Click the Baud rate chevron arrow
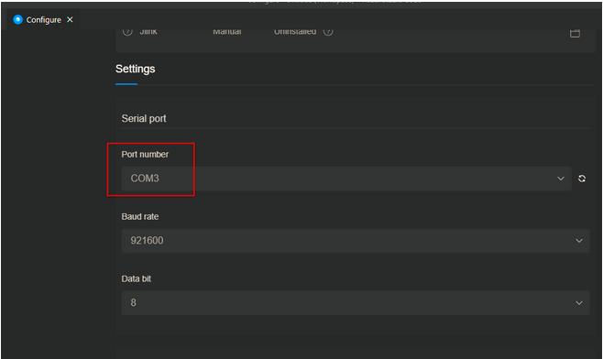603x359 pixels. pyautogui.click(x=579, y=241)
